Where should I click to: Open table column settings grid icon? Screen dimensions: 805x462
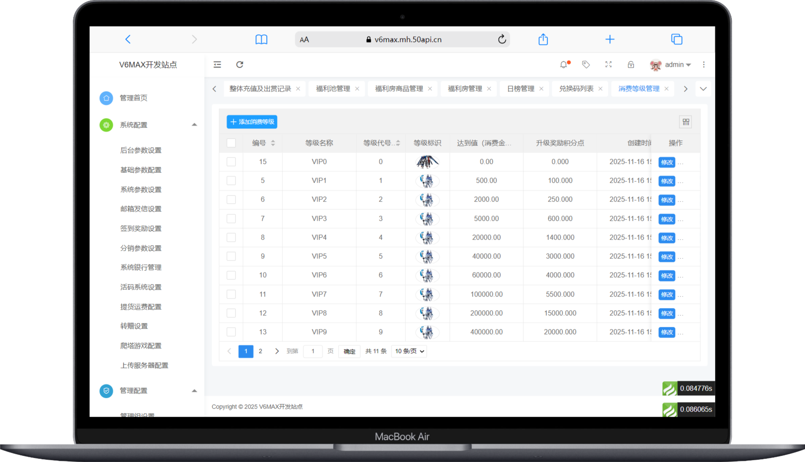tap(686, 122)
